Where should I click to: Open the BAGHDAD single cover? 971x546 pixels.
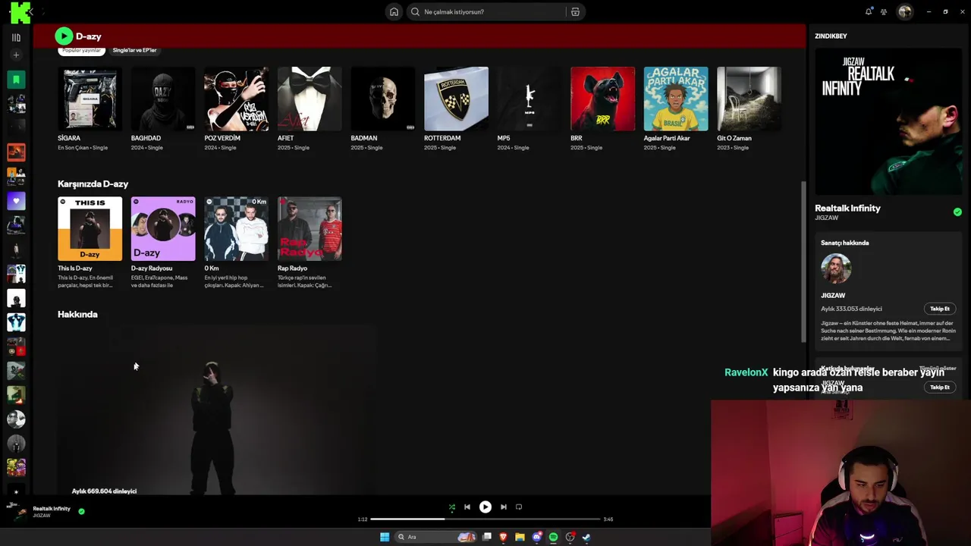coord(163,99)
